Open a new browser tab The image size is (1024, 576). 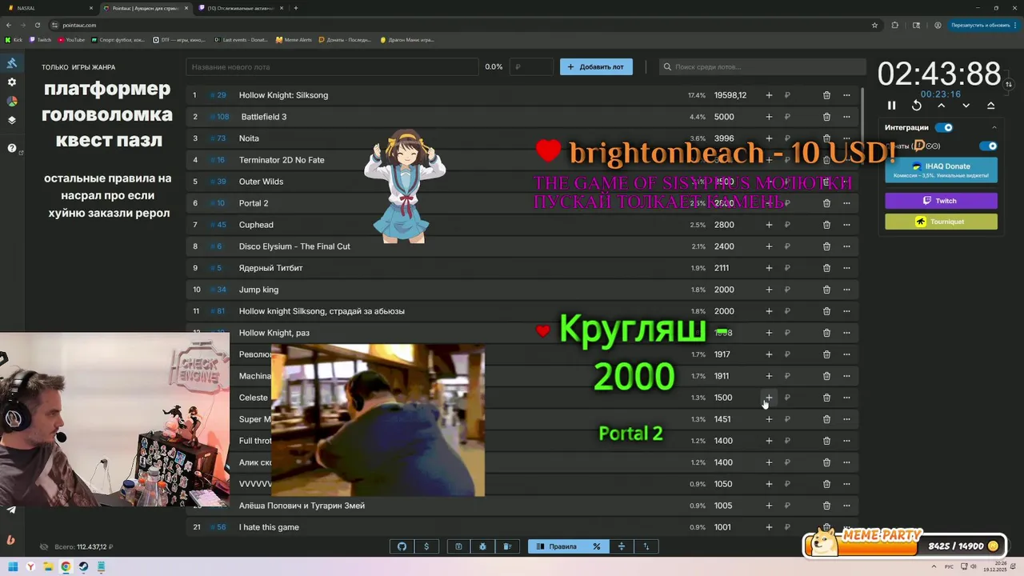296,8
